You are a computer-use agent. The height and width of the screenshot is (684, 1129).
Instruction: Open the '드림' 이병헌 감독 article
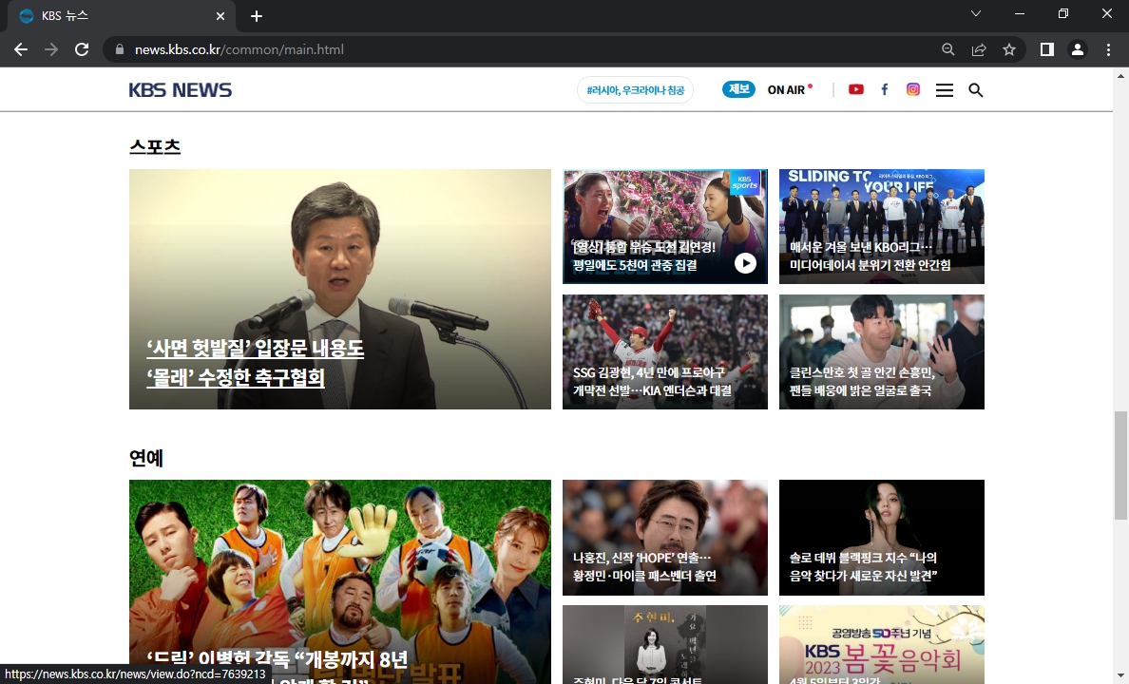pyautogui.click(x=340, y=581)
